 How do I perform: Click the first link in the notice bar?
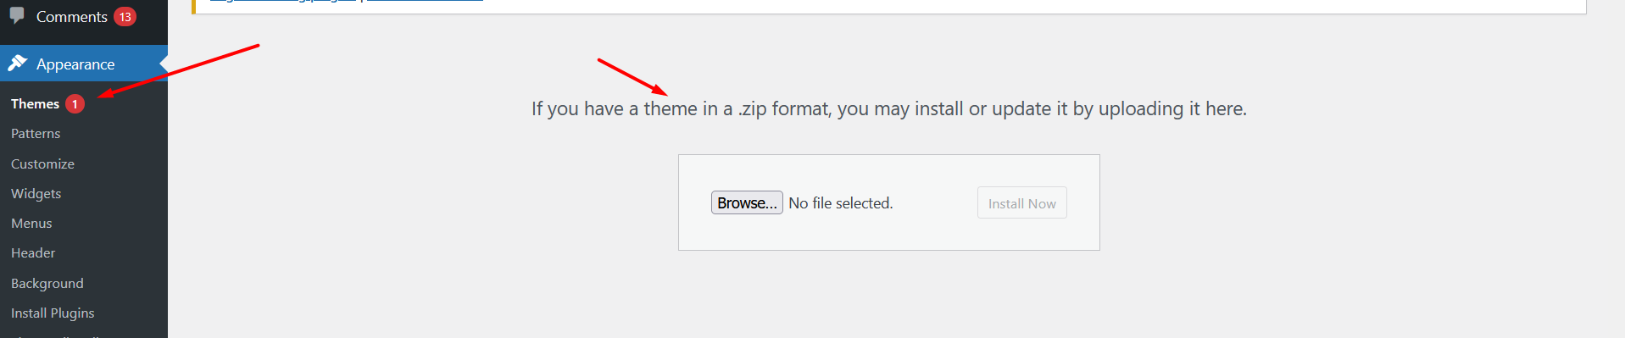283,1
